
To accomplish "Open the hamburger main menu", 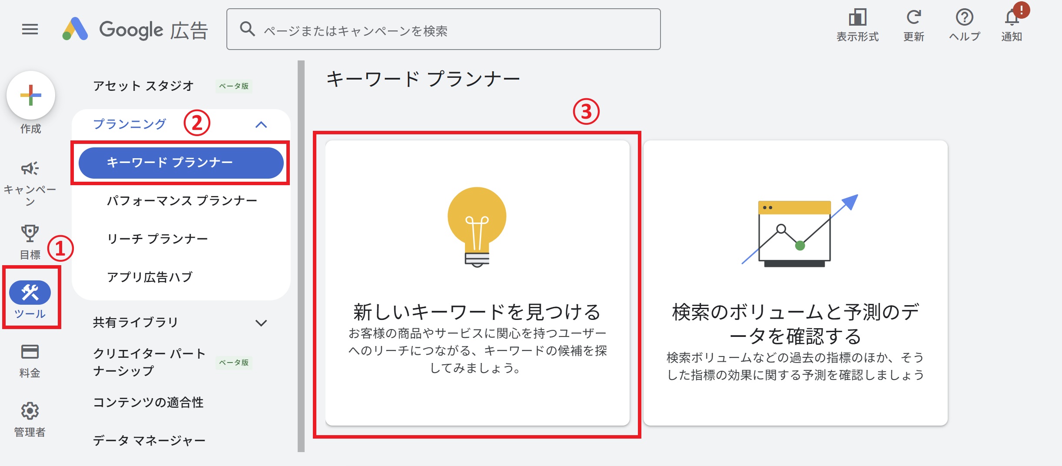I will tap(30, 30).
